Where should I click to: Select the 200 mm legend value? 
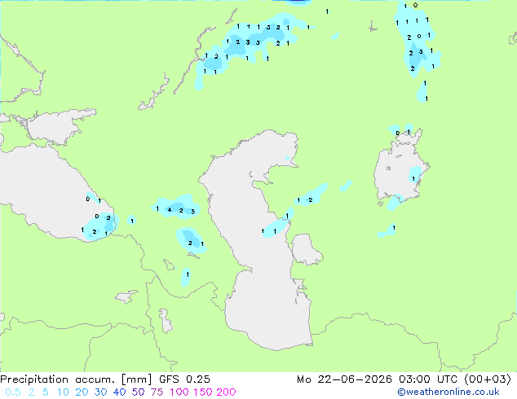point(226,392)
